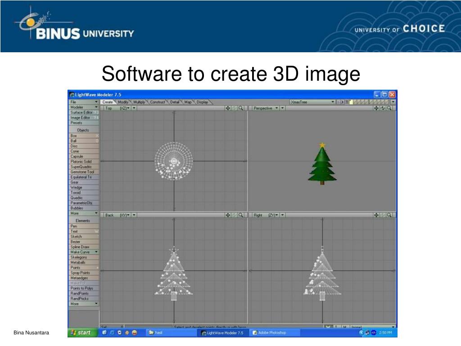Screen dimensions: 461x346
Task: Expand the More dropdown under Objects
Action: pos(84,213)
